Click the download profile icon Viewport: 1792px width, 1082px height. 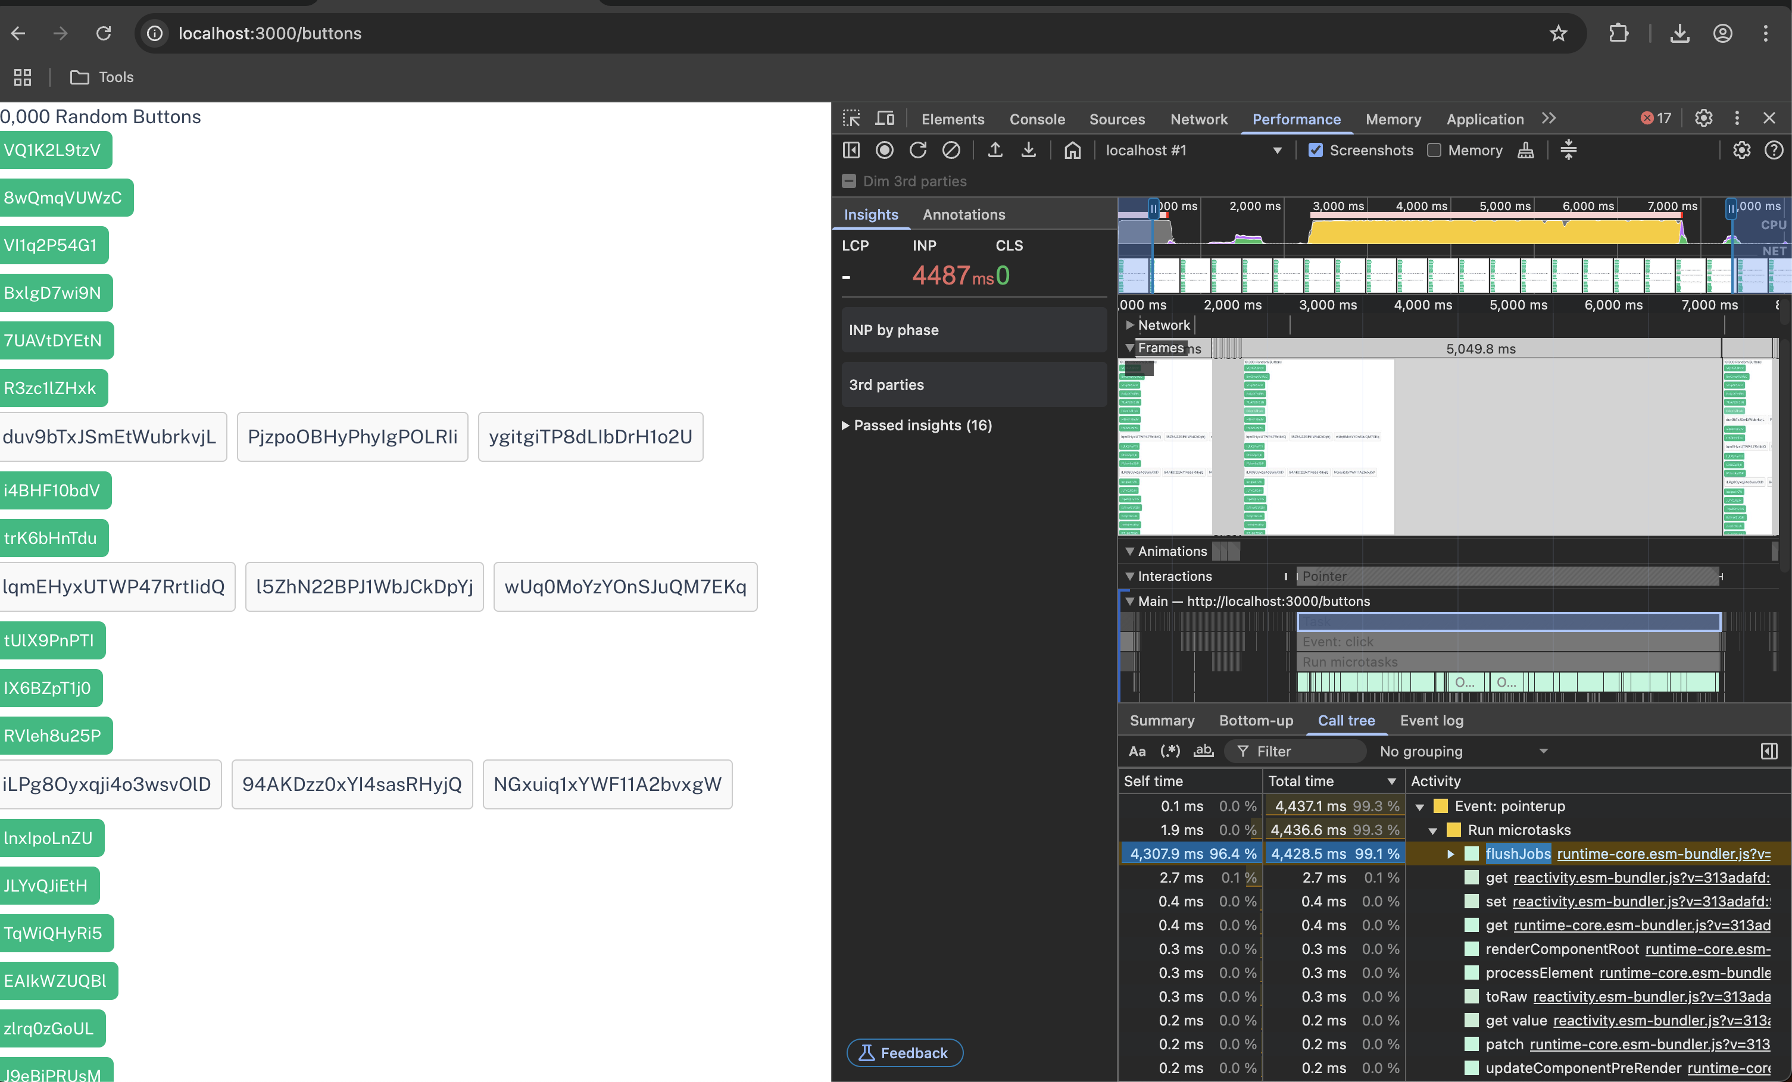1028,151
